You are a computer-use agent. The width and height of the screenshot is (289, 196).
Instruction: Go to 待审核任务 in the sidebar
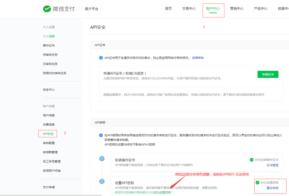[50, 55]
